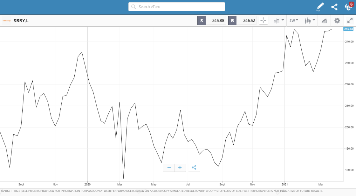
Task: Open the compare/studies chart dropdown
Action: 278,21
